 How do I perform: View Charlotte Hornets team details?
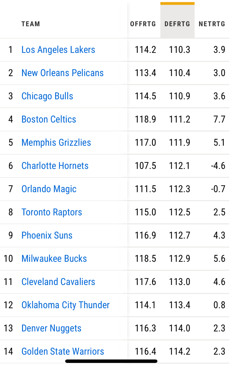pos(55,166)
